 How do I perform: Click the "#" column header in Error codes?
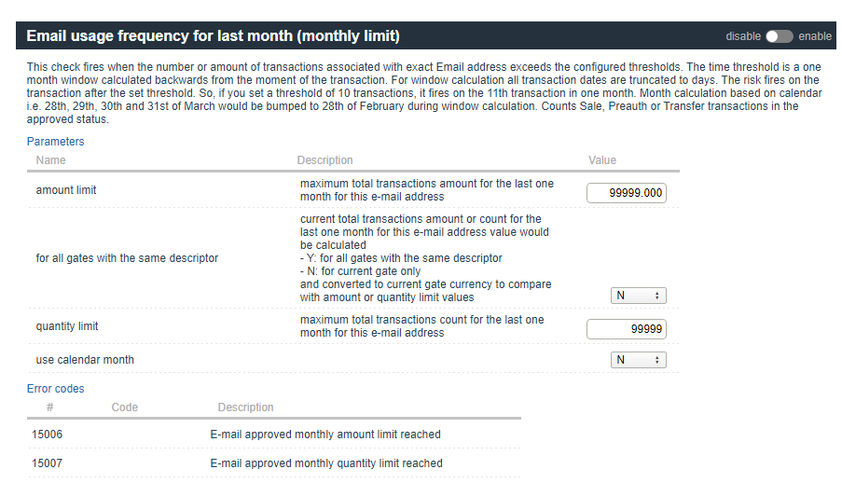point(49,407)
